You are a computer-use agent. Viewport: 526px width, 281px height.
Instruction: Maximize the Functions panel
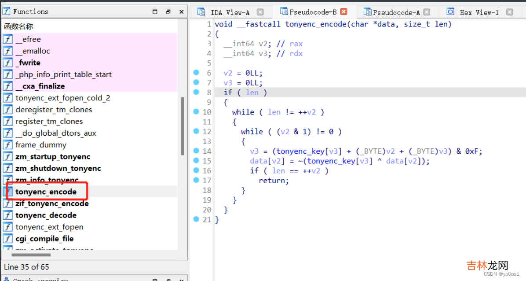(x=155, y=12)
